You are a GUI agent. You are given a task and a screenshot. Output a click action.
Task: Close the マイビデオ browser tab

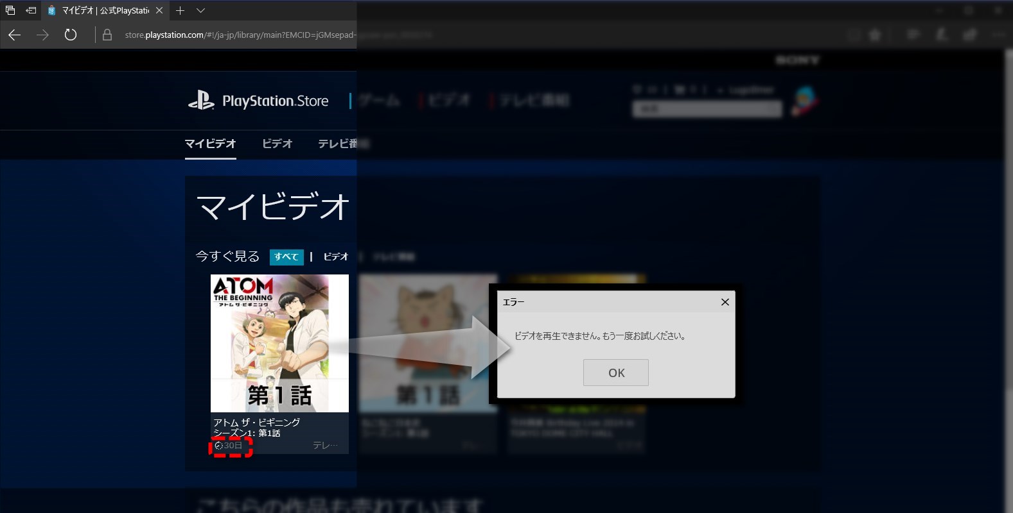coord(159,10)
